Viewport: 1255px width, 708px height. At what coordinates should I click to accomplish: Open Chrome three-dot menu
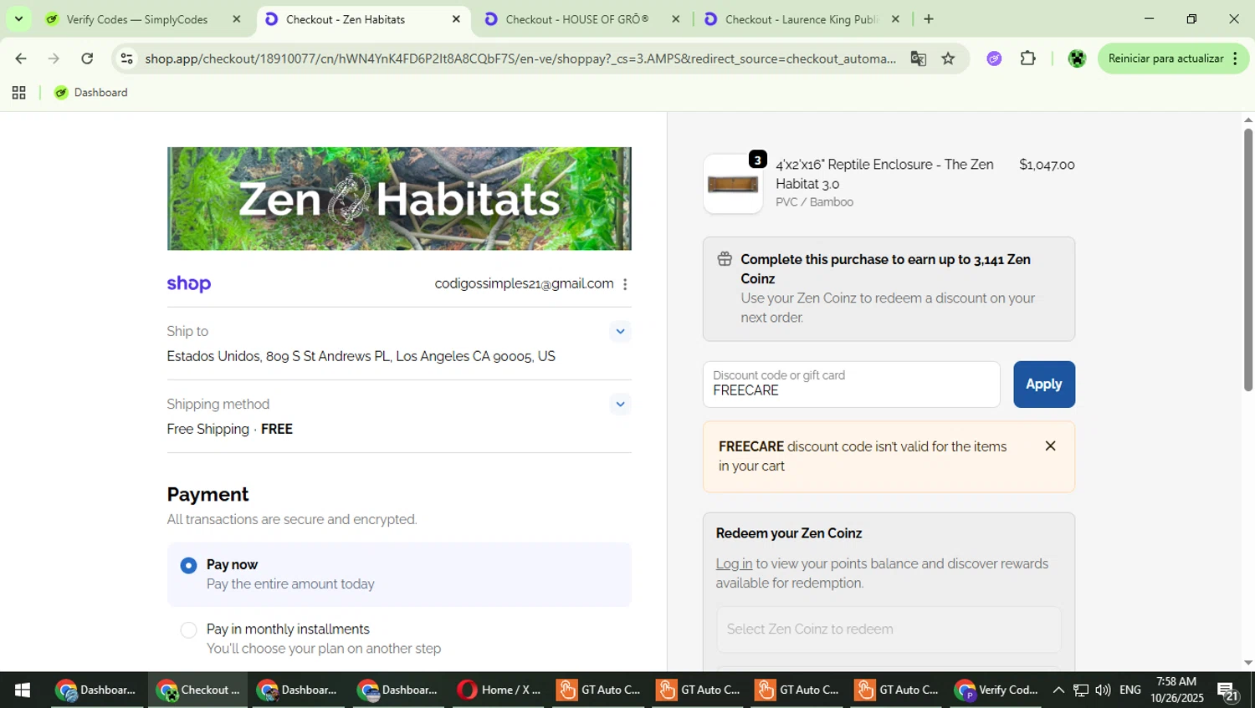point(1236,59)
